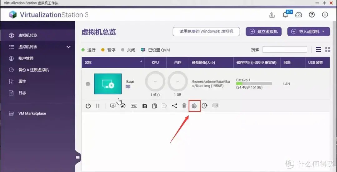Screen dimensions: 337x172
Task: Click the pause icon for Ikuai VM
Action: (x=98, y=106)
